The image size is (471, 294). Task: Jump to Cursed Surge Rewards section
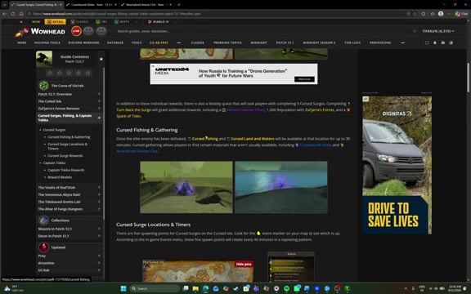[65, 156]
